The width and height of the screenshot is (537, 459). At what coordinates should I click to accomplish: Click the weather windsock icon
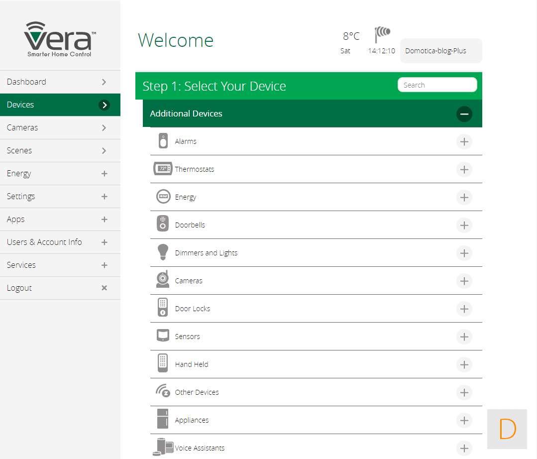[382, 34]
